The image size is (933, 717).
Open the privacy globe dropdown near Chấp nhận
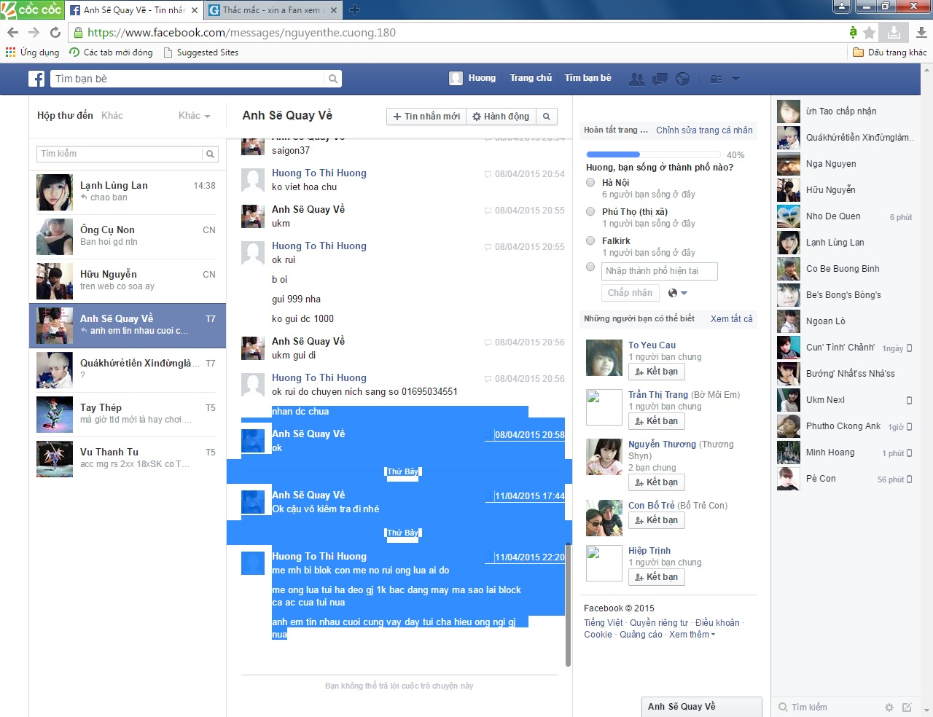click(677, 293)
